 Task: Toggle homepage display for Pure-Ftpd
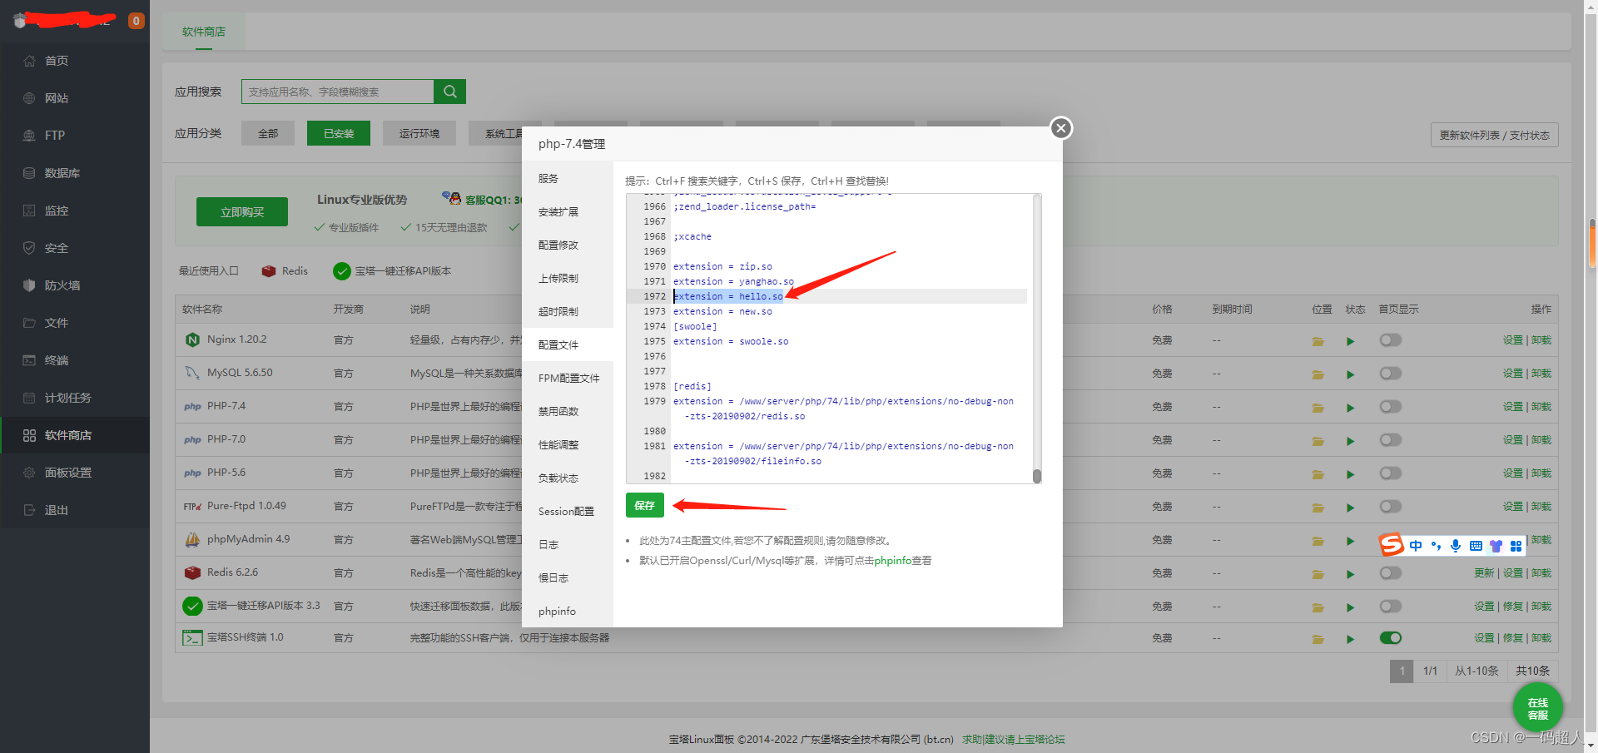pos(1390,506)
